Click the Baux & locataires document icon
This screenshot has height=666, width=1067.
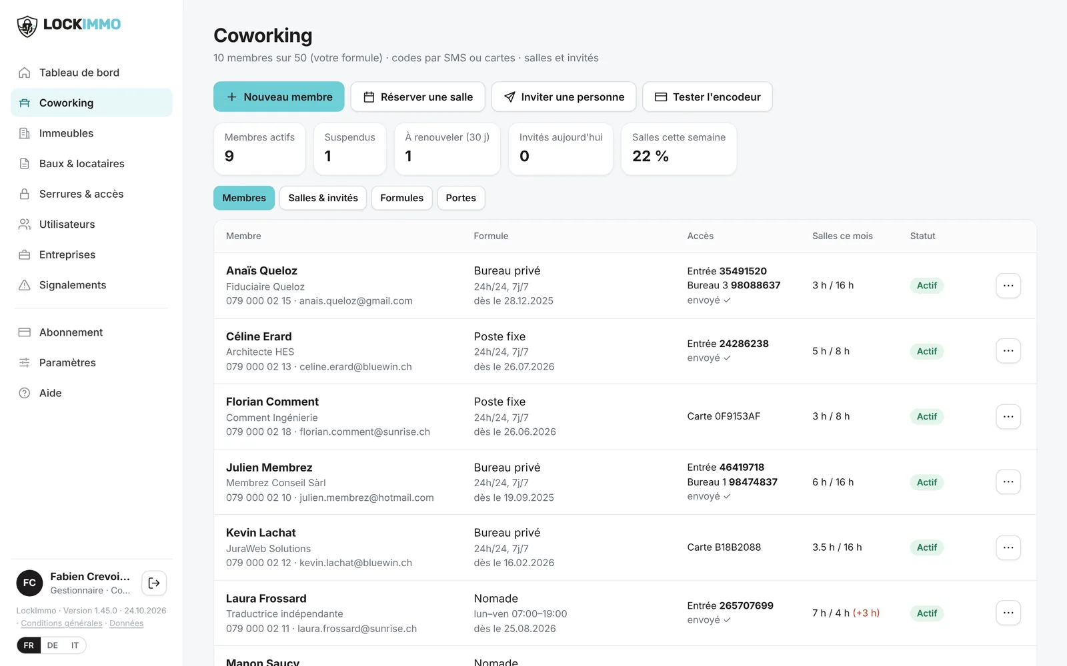(25, 164)
